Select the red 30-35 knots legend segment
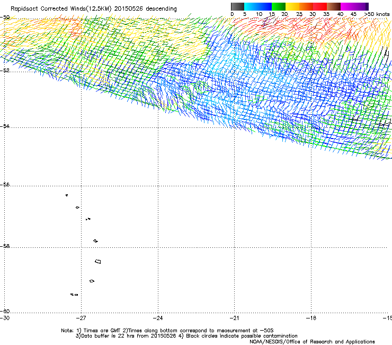This screenshot has width=392, height=345. 320,6
